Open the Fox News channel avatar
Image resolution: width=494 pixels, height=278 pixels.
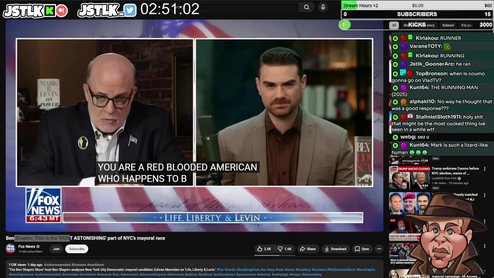[x=10, y=248]
